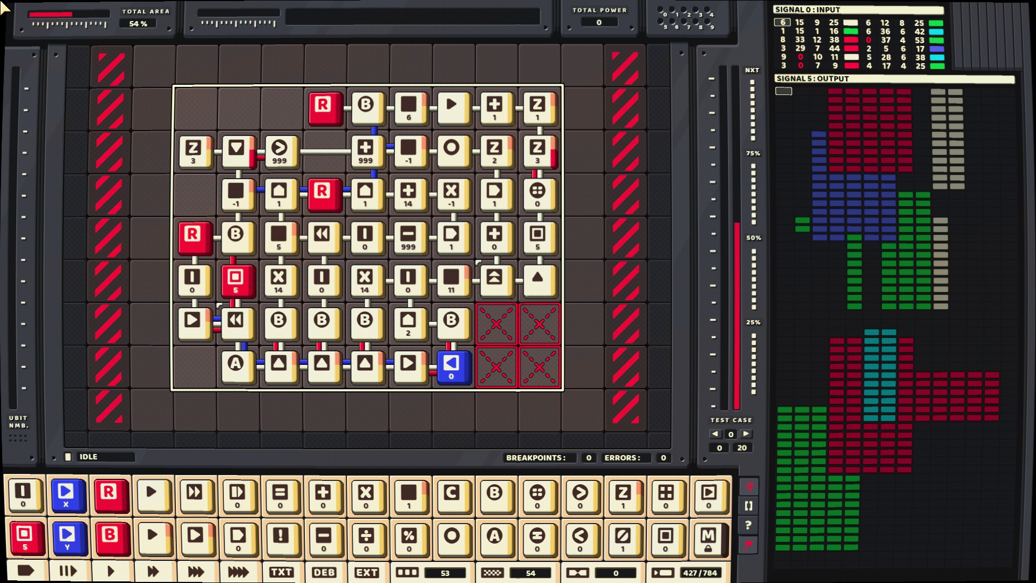This screenshot has height=583, width=1036.
Task: Click the brackets icon on side panel
Action: pyautogui.click(x=748, y=506)
